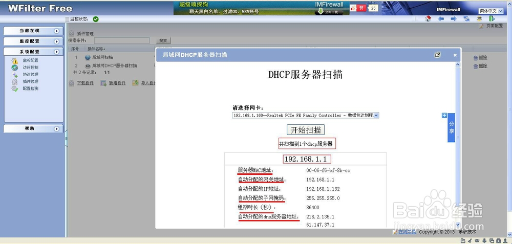Log out using the green exit icon
The height and width of the screenshot is (244, 512).
[492, 19]
